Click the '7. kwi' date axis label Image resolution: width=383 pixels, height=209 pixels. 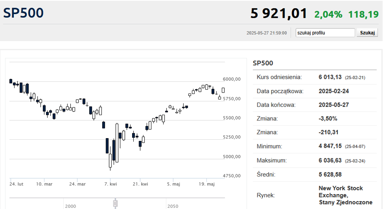(x=110, y=184)
